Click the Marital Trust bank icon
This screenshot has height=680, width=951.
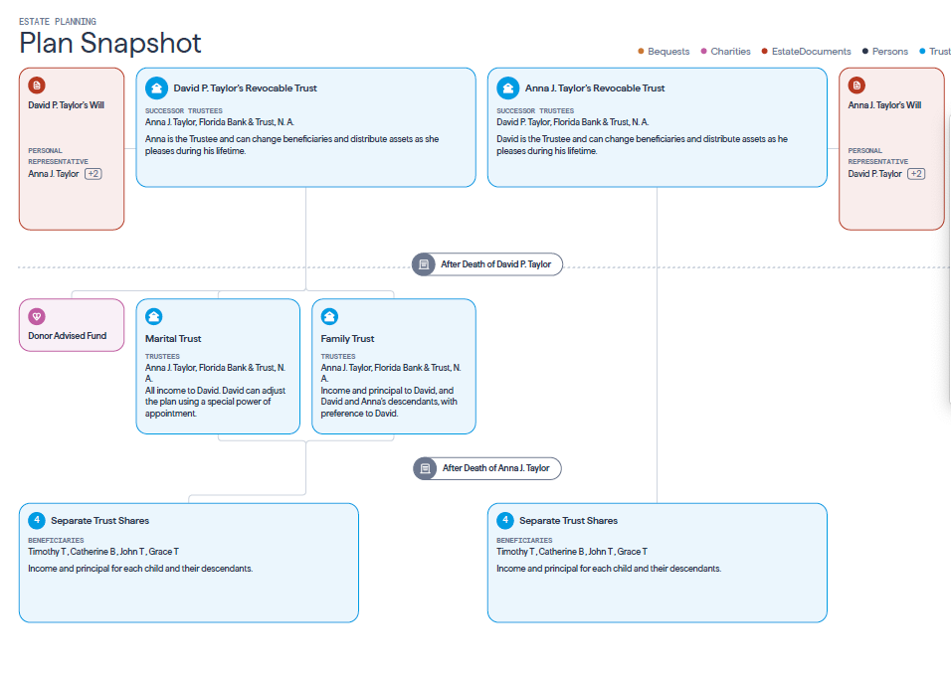pos(154,317)
